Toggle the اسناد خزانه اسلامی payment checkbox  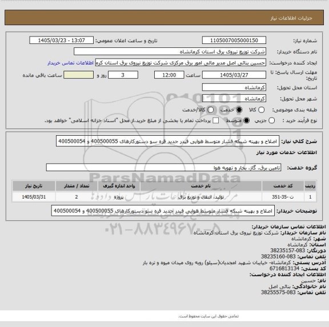[x=216, y=120]
